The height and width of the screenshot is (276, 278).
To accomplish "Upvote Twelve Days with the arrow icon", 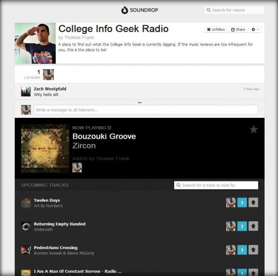I will click(253, 203).
